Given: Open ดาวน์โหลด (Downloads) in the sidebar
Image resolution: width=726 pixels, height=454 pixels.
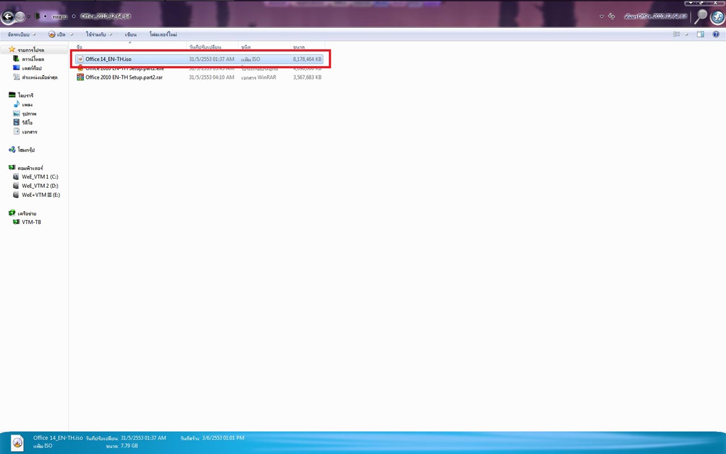Looking at the screenshot, I should 33,59.
